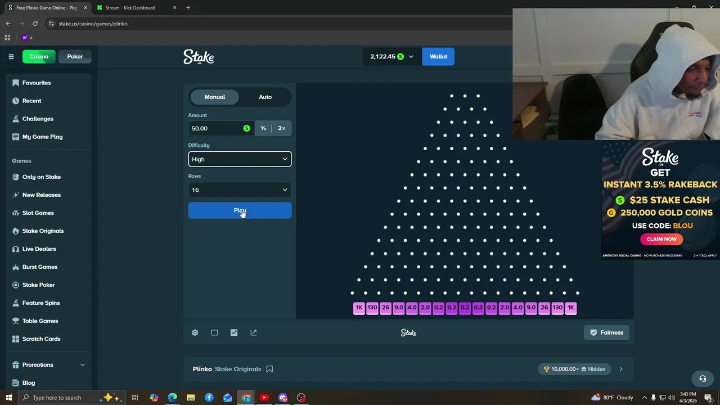Screen dimensions: 720x405
Task: Double the bet with 2× button
Action: click(x=282, y=128)
